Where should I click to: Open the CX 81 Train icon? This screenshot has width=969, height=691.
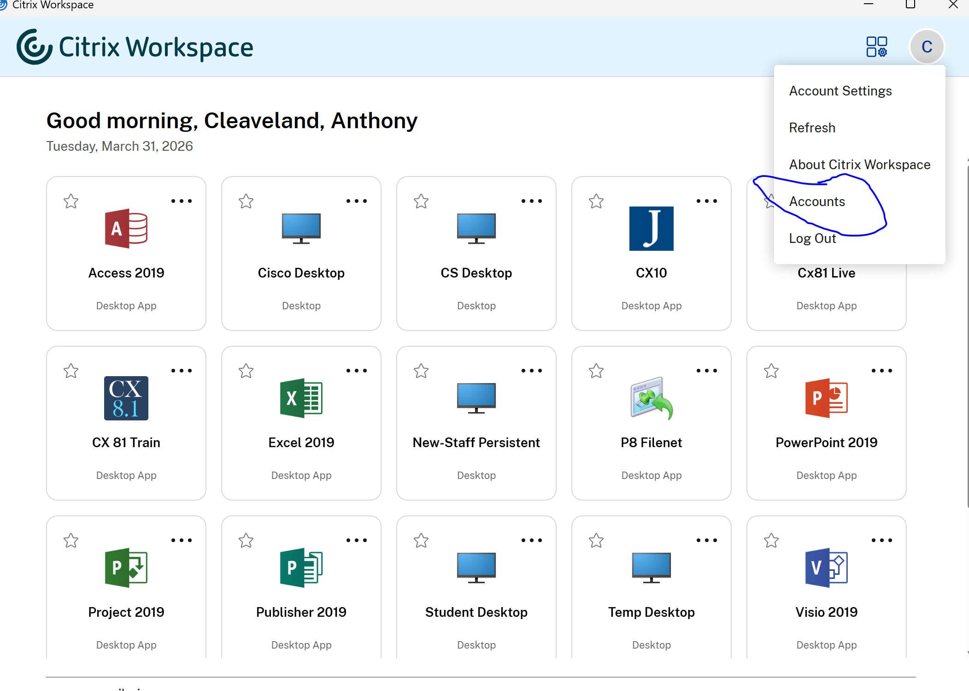(x=126, y=398)
